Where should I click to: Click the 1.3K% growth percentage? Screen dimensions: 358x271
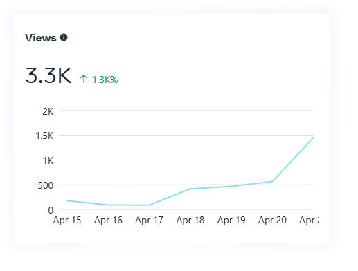click(105, 80)
